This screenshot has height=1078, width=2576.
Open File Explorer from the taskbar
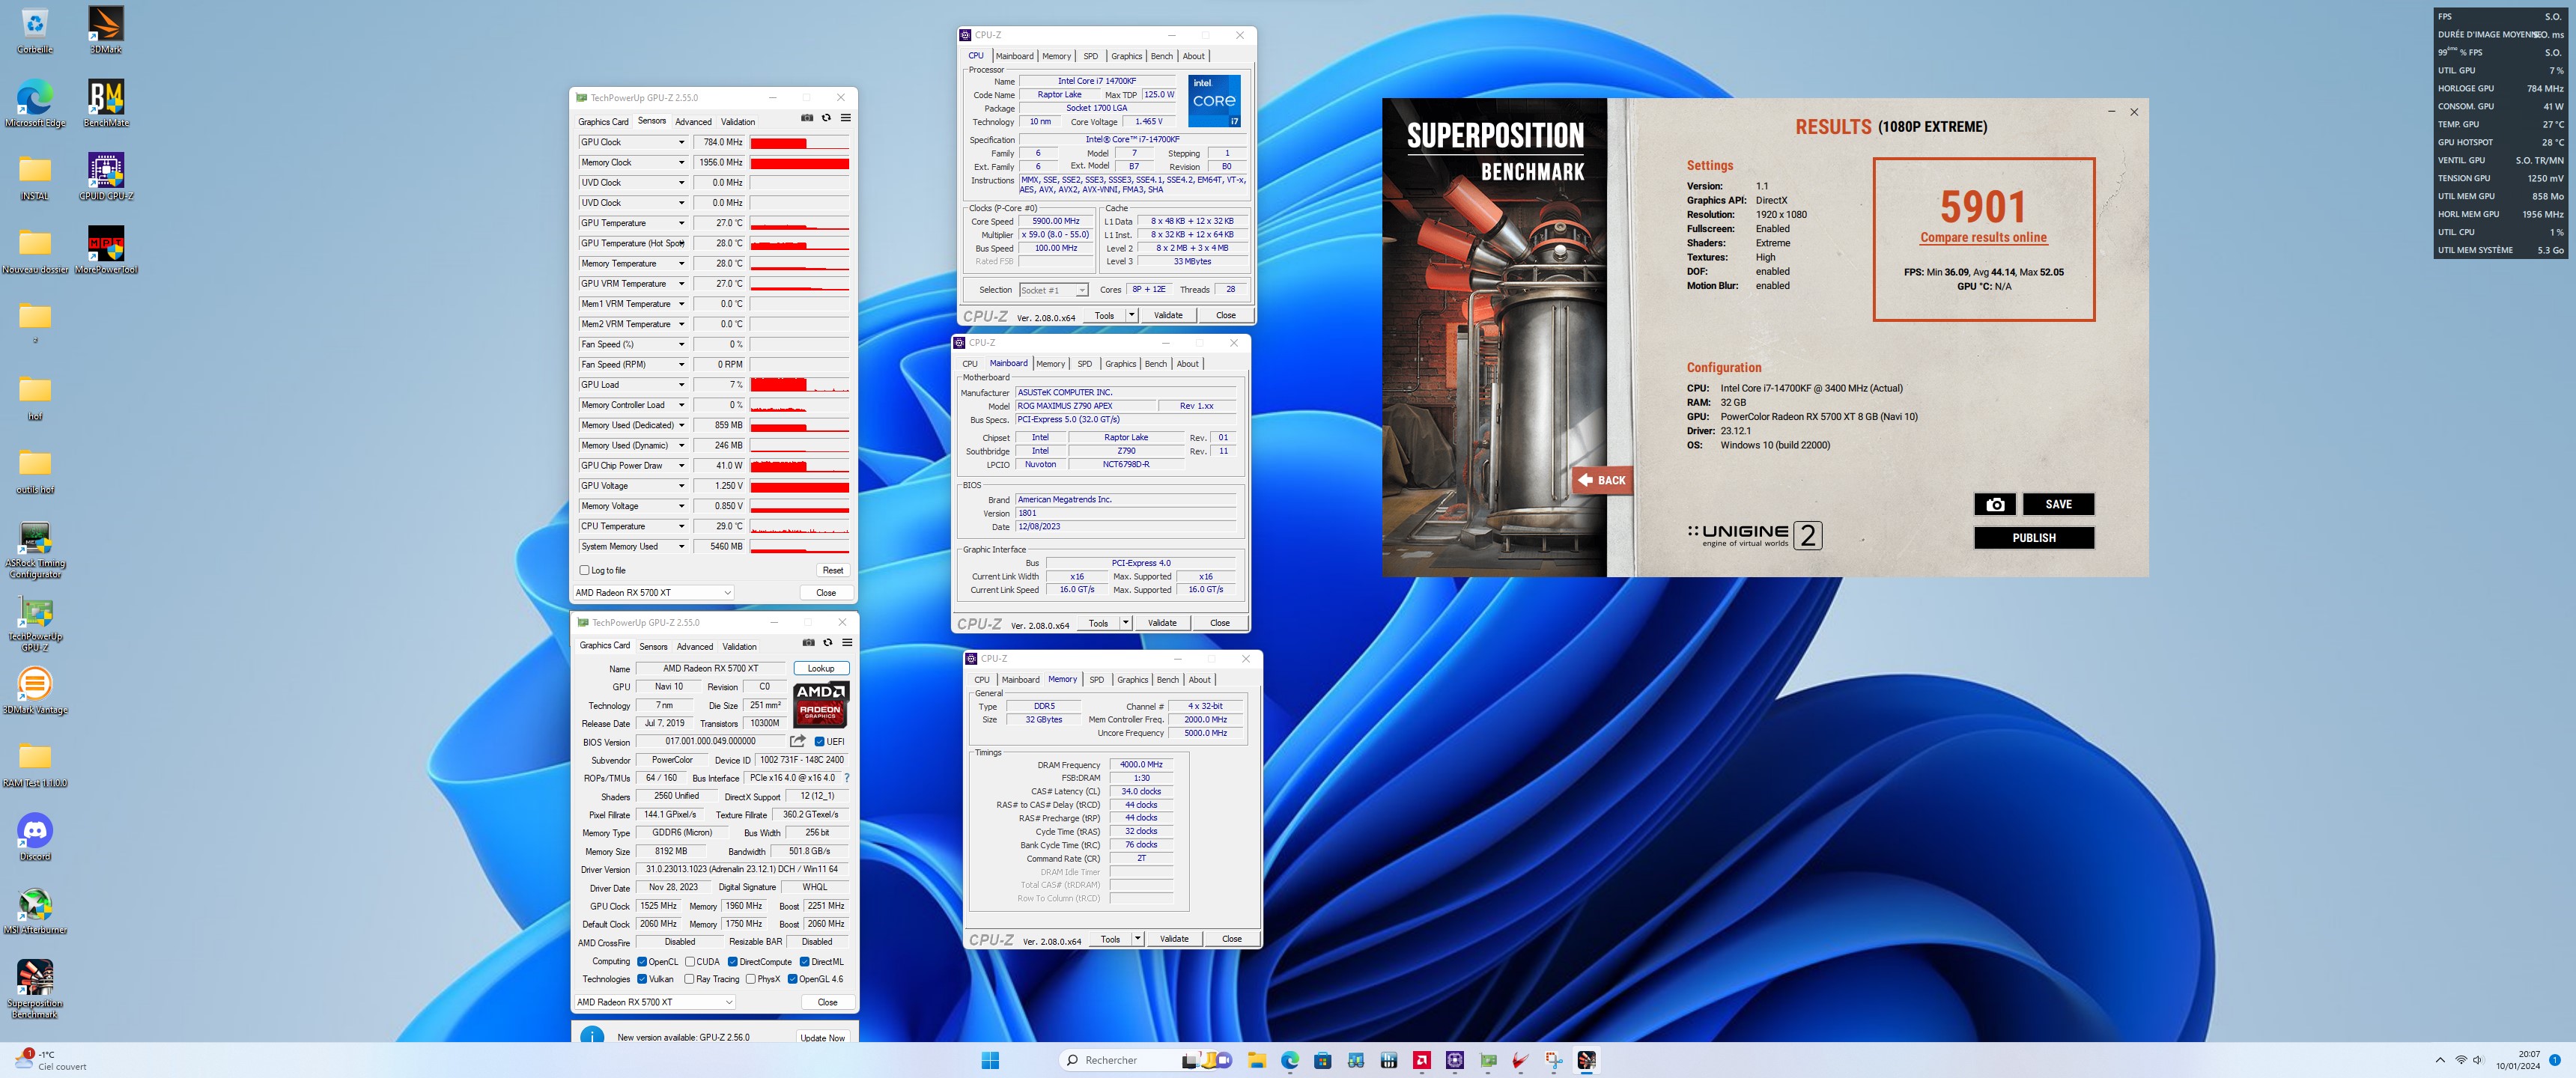click(1257, 1060)
